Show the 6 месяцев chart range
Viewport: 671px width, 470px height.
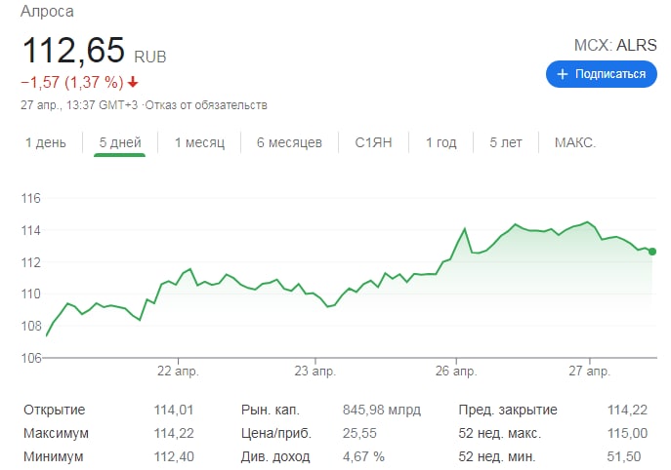coord(289,142)
